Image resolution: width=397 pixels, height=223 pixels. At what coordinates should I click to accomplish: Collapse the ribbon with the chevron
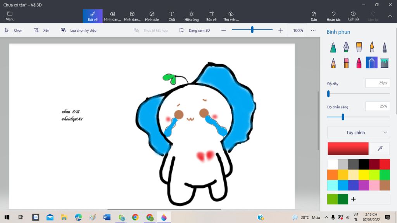(390, 16)
